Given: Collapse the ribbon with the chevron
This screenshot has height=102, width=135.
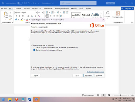Looking at the screenshot, I should pyautogui.click(x=132, y=22).
